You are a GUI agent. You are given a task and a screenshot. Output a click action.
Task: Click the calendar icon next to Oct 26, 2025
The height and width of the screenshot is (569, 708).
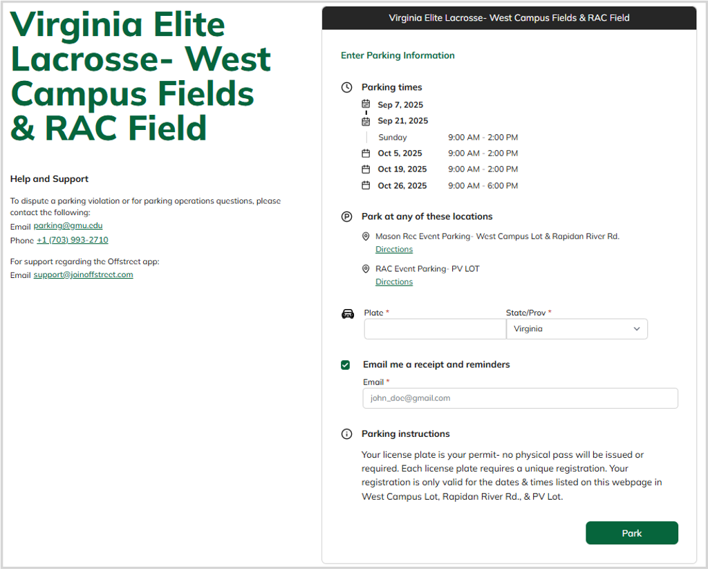click(366, 185)
